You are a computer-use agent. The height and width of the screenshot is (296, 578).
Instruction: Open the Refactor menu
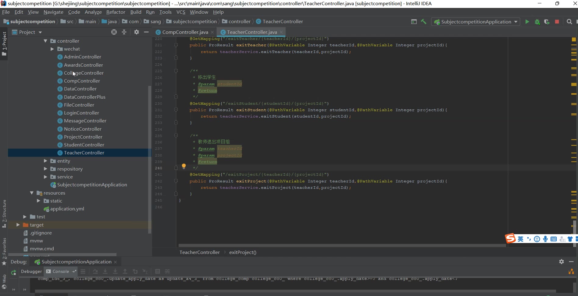[116, 12]
